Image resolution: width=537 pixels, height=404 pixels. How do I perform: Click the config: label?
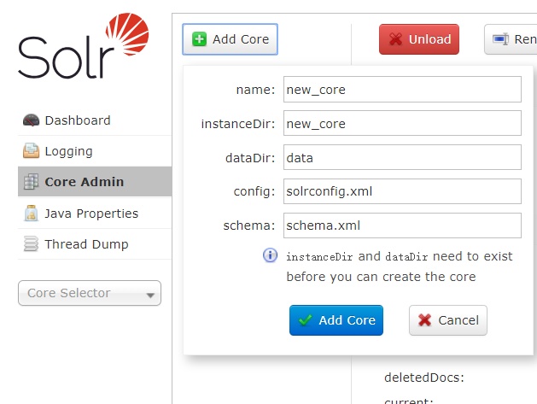pos(254,191)
